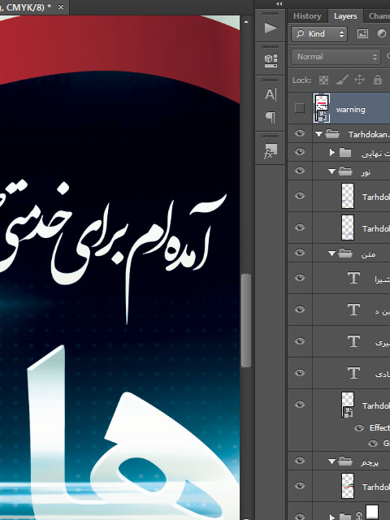Image resolution: width=390 pixels, height=520 pixels.
Task: Toggle visibility of the نور group
Action: 300,171
